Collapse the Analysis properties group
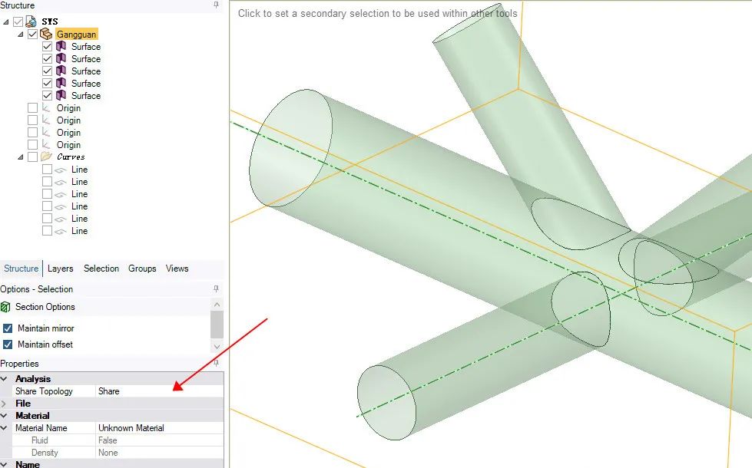Image resolution: width=752 pixels, height=468 pixels. pyautogui.click(x=5, y=378)
